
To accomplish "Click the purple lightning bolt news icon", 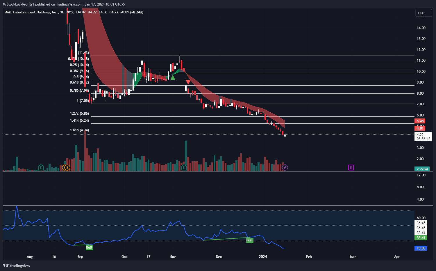I will [285, 167].
